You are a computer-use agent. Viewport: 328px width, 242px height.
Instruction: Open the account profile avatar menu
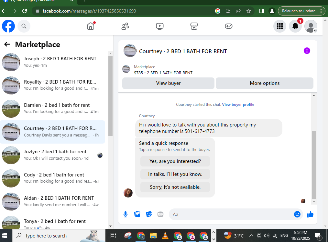point(311,26)
